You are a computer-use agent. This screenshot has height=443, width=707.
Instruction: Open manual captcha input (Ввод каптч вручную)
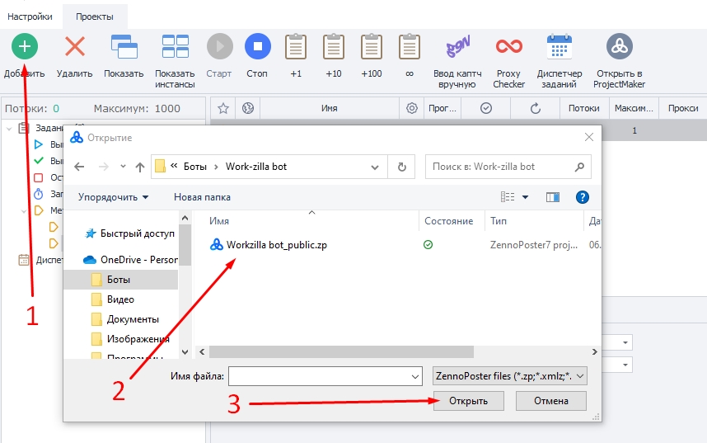point(457,46)
